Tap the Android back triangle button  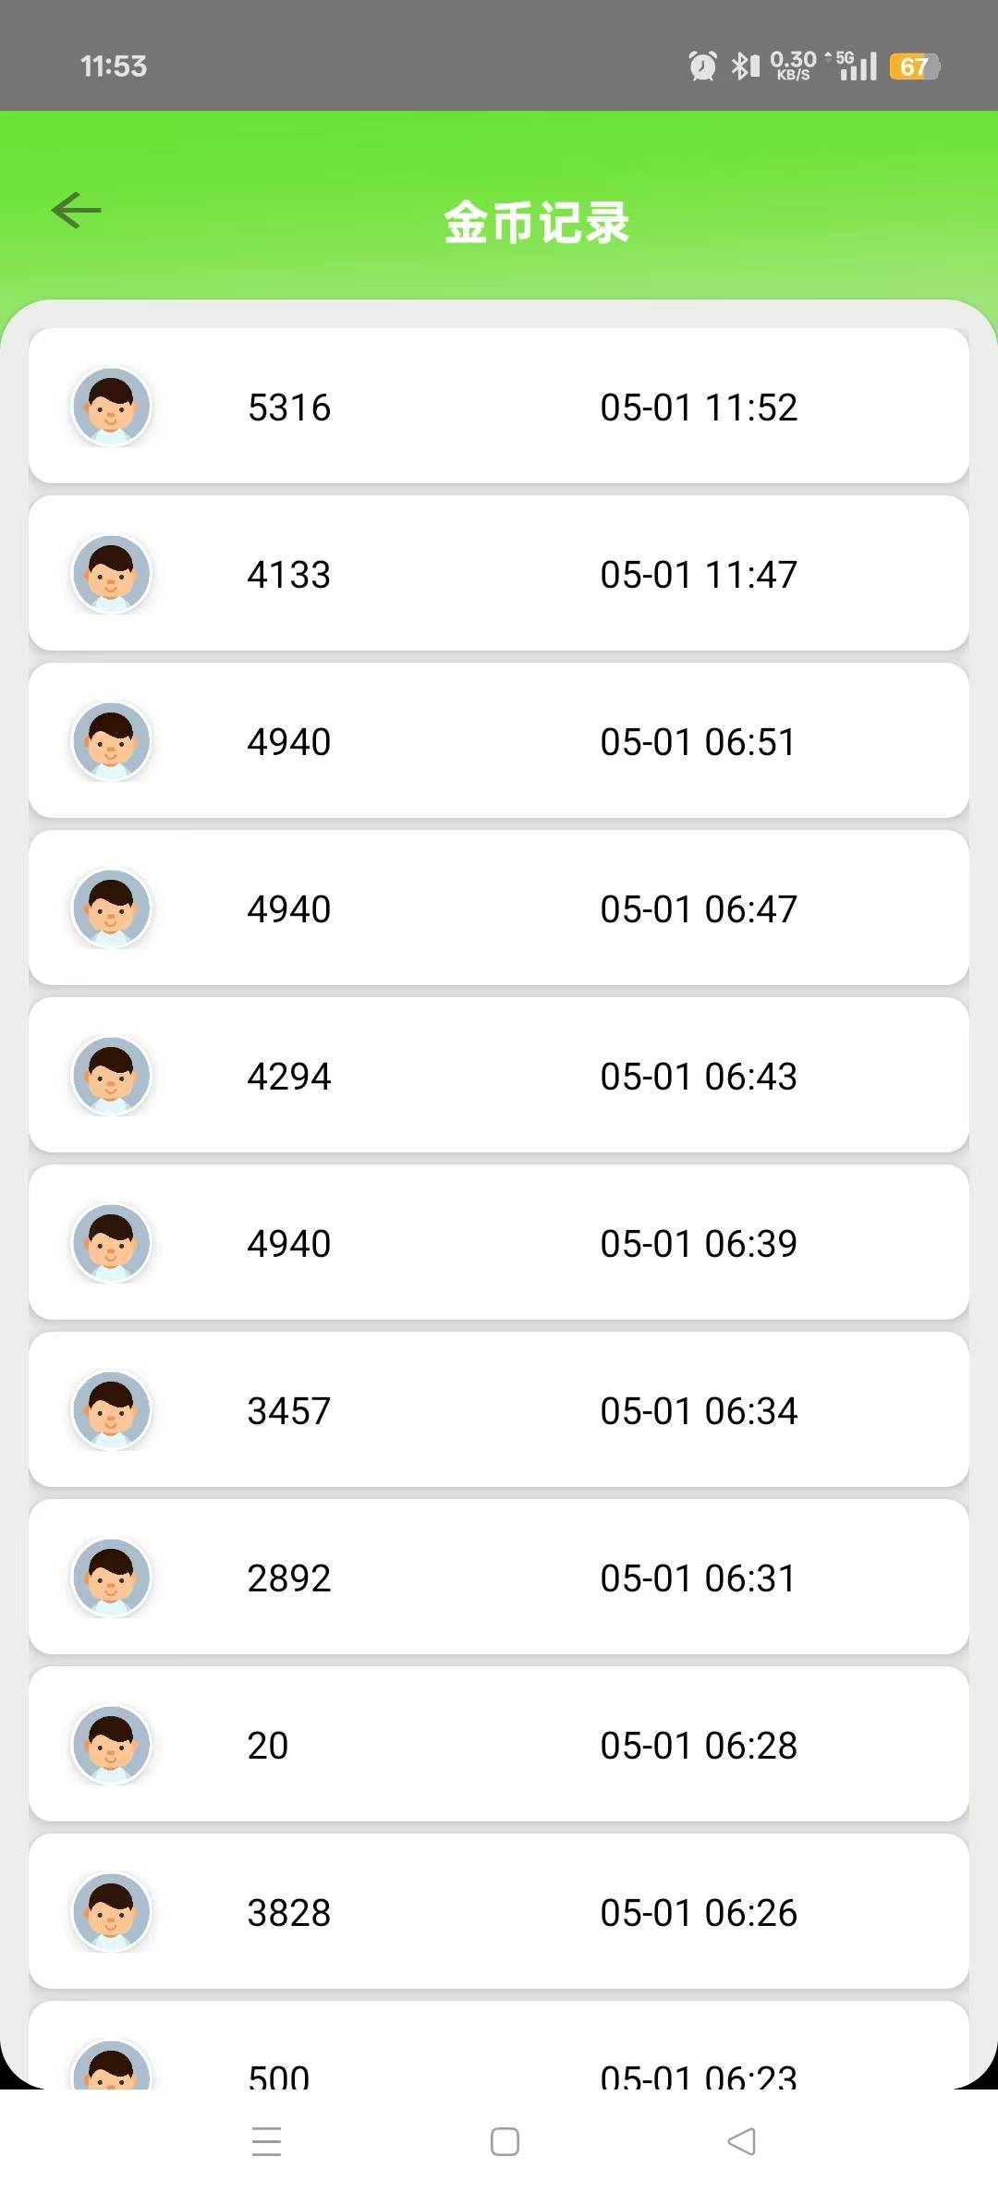tap(742, 2141)
